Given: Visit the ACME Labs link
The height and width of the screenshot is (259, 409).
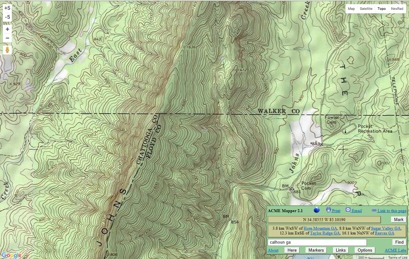Looking at the screenshot, I should click(x=395, y=250).
